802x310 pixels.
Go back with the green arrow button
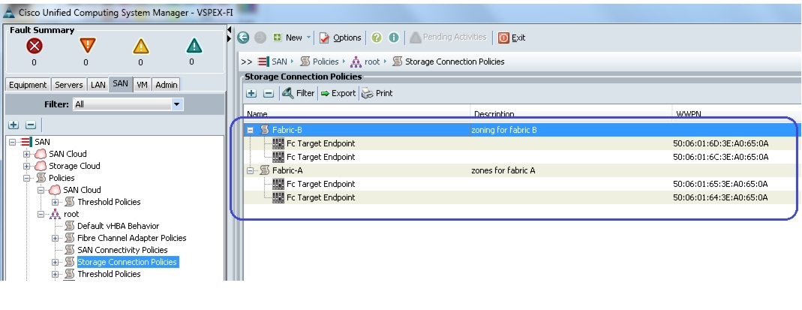point(243,38)
